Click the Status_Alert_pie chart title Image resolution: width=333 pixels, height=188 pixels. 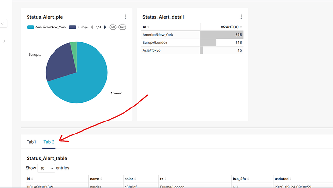(45, 17)
